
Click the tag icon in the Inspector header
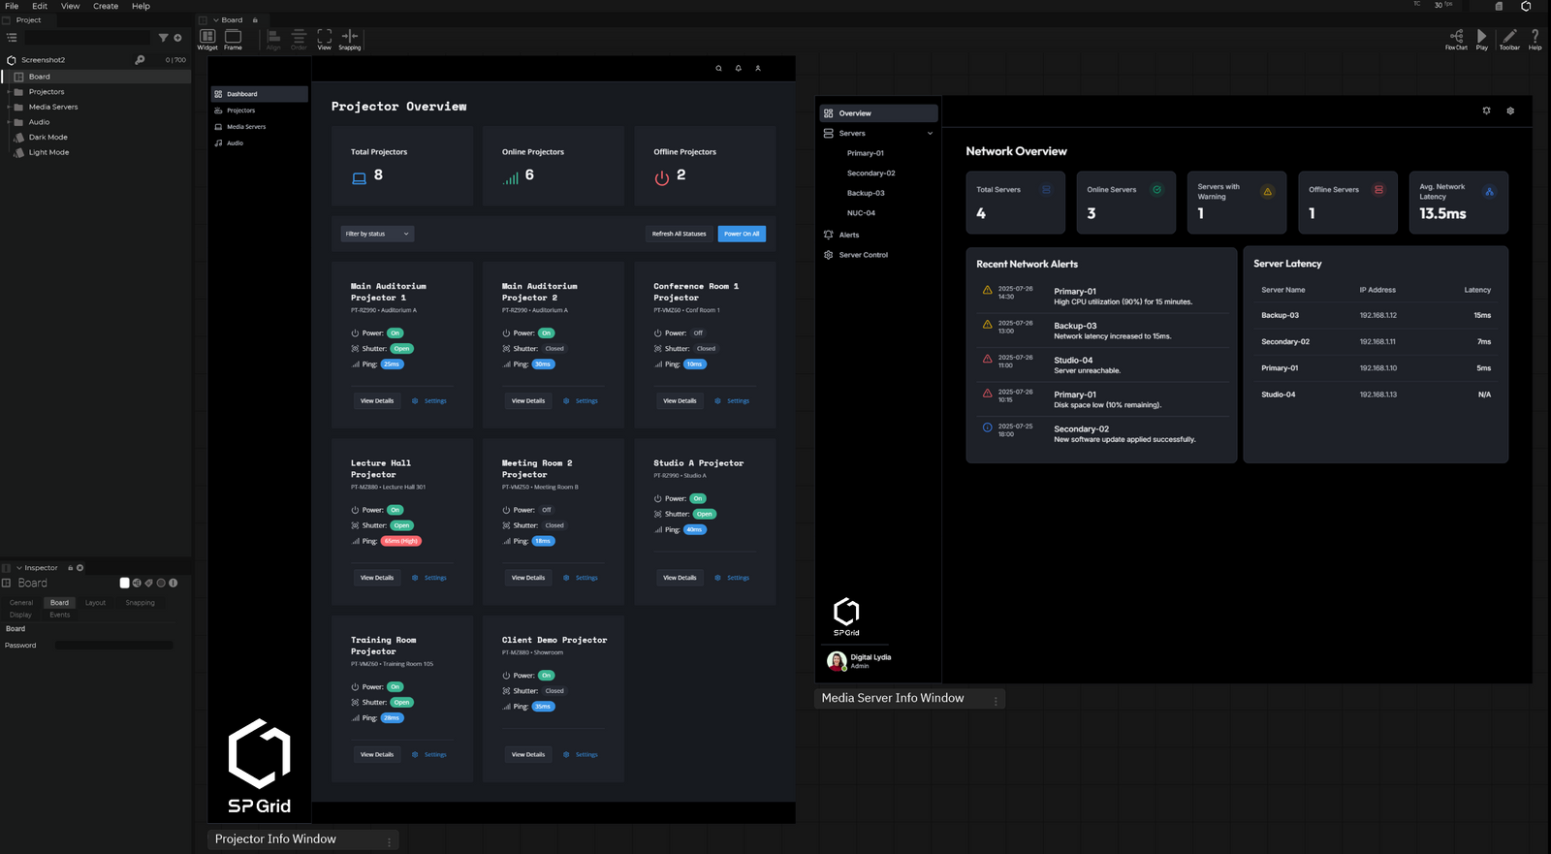[148, 583]
